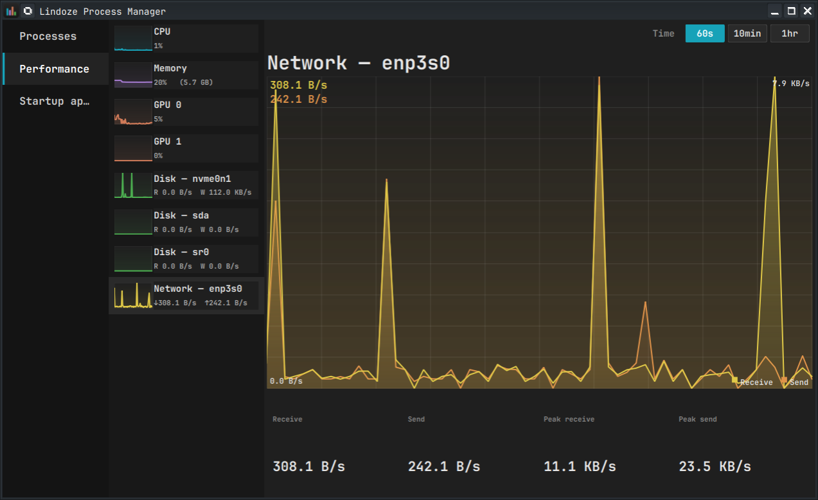Click the network throughput graph area
This screenshot has height=500, width=818.
pyautogui.click(x=540, y=233)
